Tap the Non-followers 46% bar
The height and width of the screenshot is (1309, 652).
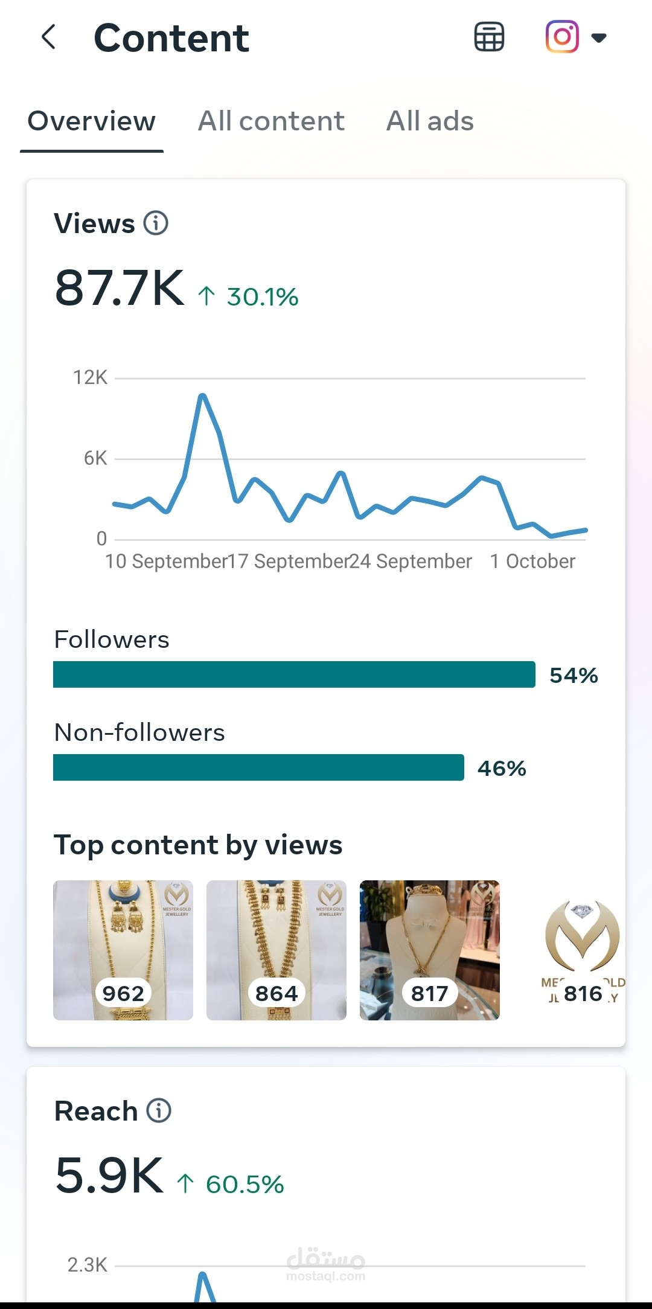click(x=258, y=767)
